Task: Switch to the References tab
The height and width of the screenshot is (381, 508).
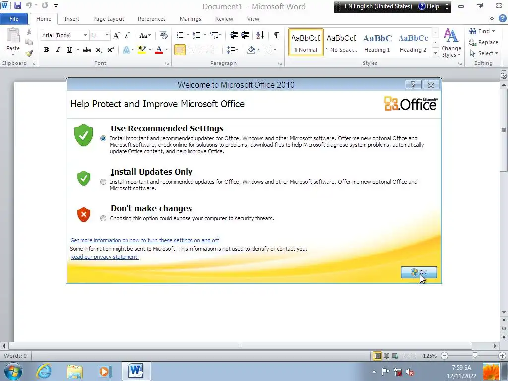Action: coord(152,19)
